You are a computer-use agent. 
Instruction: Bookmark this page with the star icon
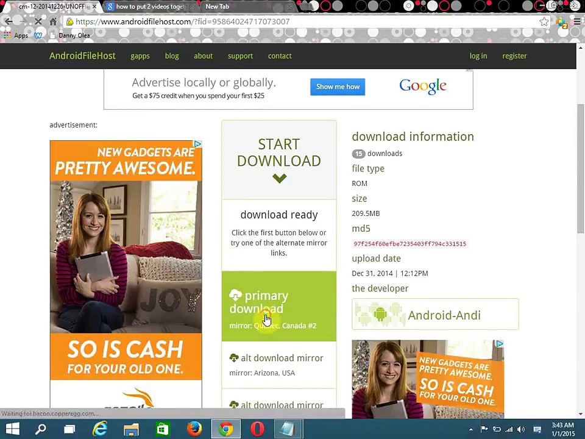point(544,22)
